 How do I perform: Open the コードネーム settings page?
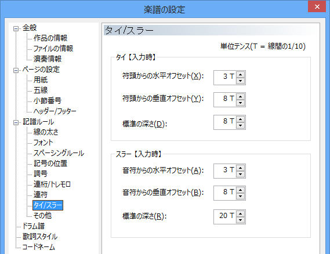pos(38,247)
